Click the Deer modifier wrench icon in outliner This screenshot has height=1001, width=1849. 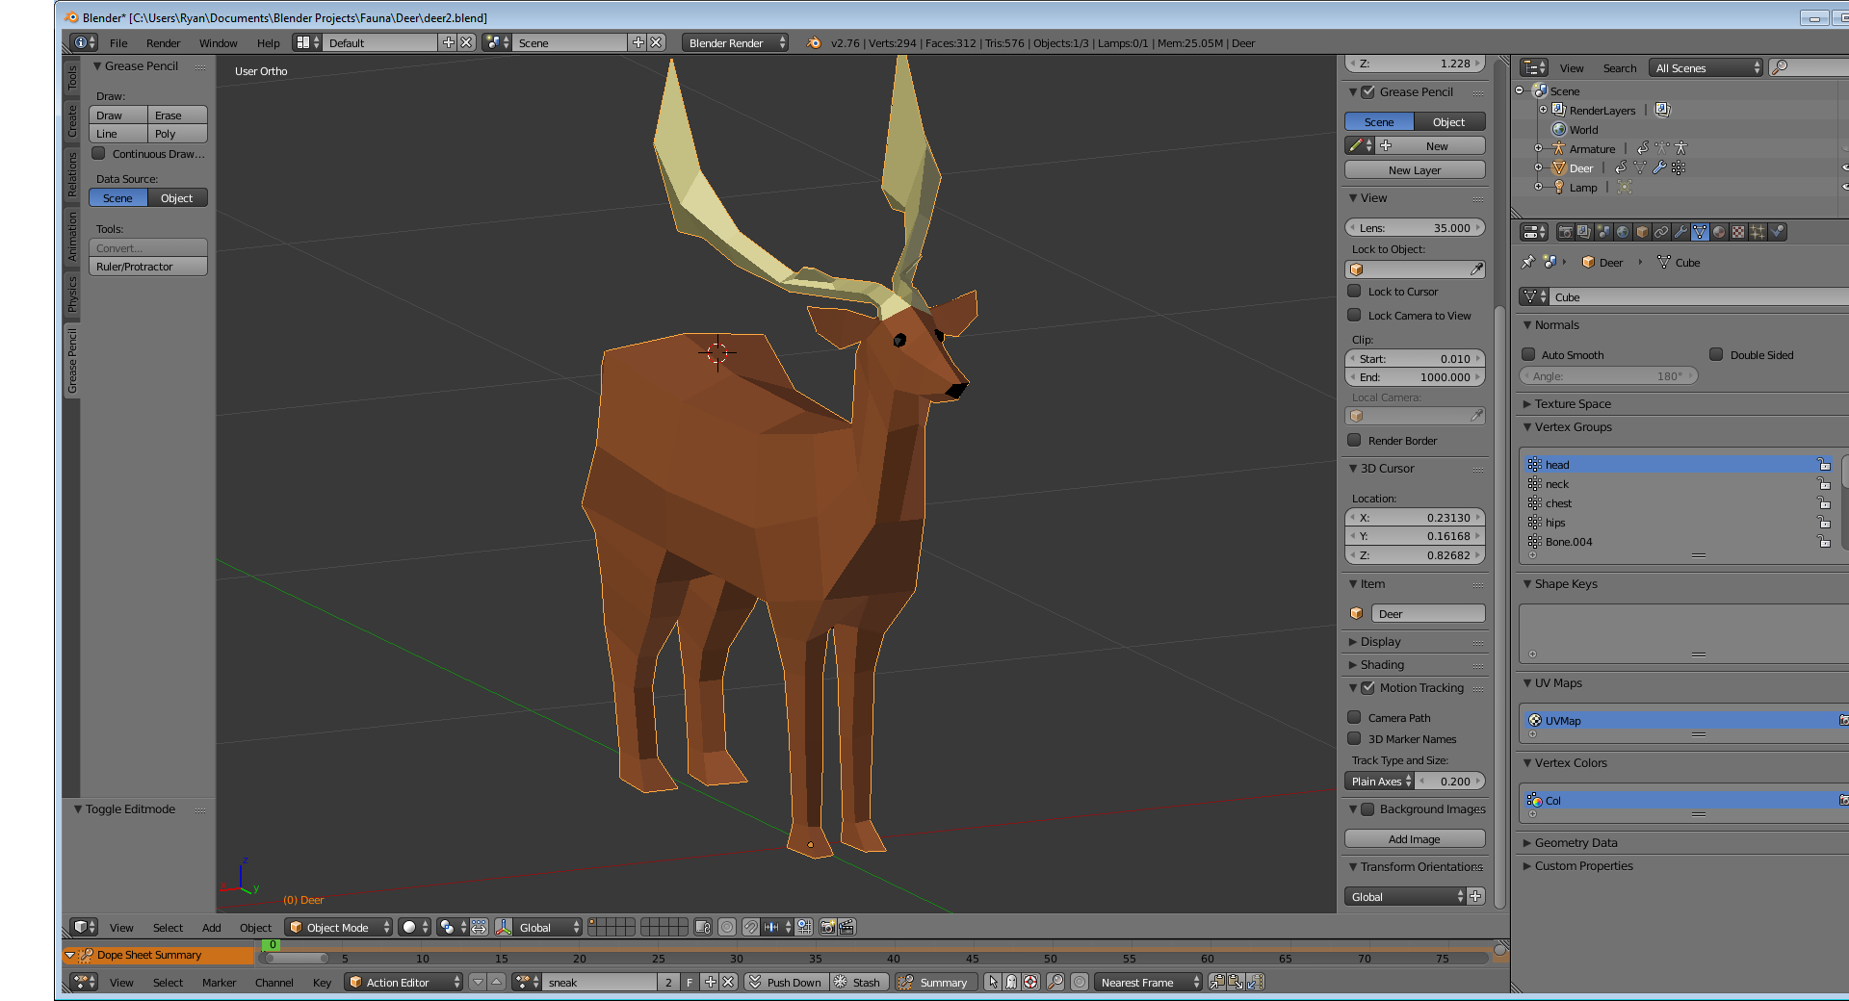(x=1659, y=167)
